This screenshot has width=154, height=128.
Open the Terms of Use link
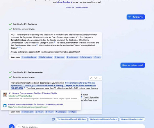70,7
